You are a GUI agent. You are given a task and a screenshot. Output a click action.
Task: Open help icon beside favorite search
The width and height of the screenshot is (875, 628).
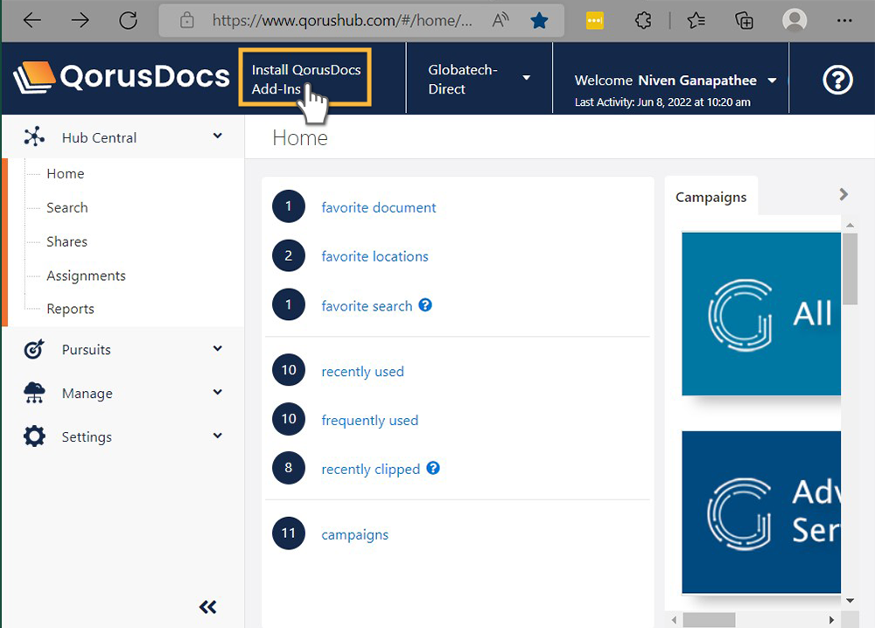click(x=425, y=305)
